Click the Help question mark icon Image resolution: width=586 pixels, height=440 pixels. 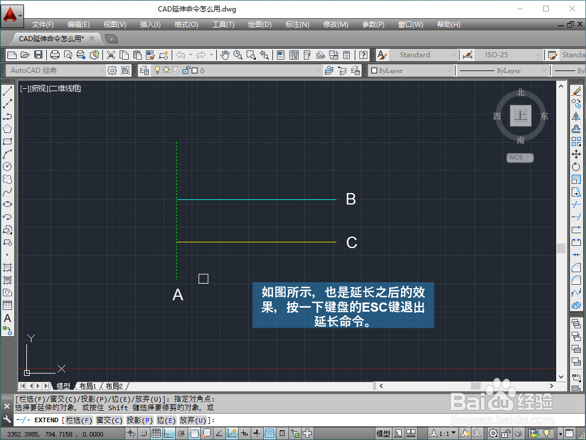(363, 55)
